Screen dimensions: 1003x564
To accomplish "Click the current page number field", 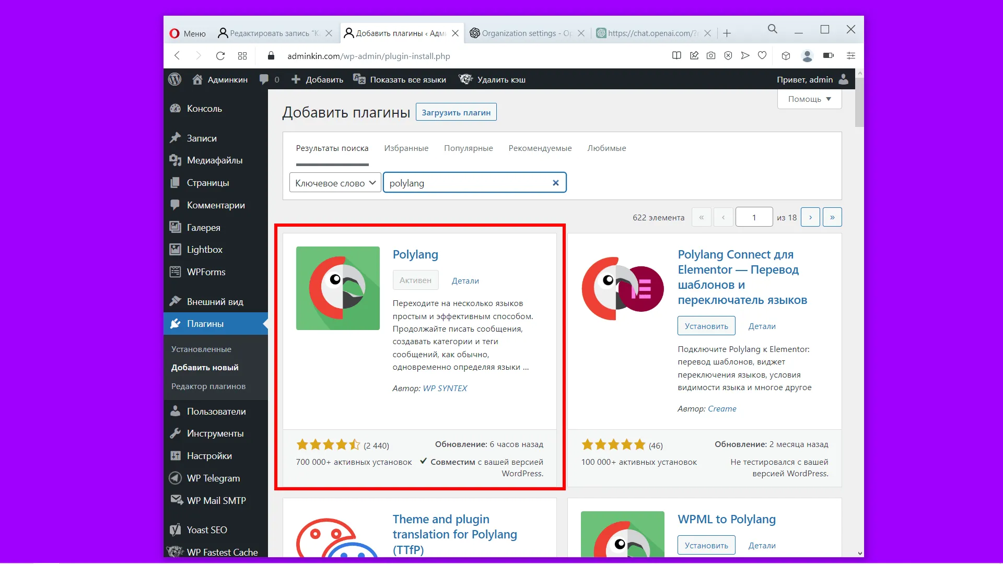I will tap(754, 217).
